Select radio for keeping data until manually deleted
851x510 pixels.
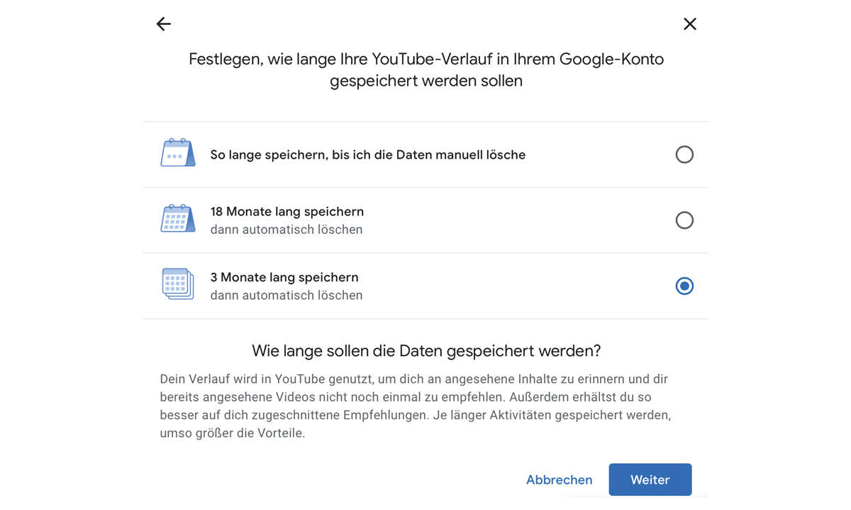pyautogui.click(x=684, y=154)
